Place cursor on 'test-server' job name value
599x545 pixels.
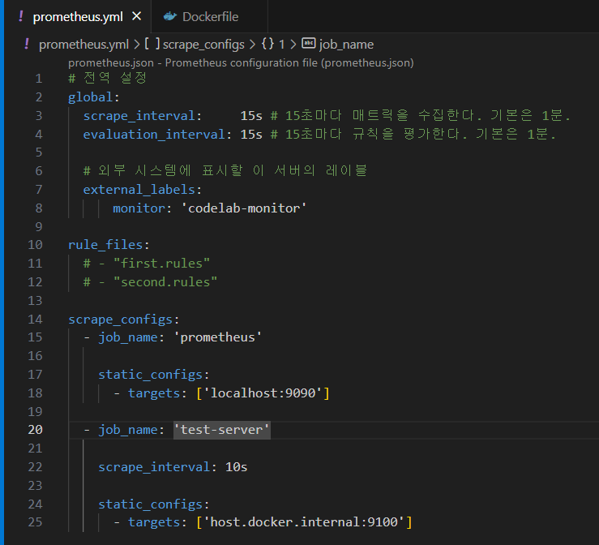tap(222, 430)
